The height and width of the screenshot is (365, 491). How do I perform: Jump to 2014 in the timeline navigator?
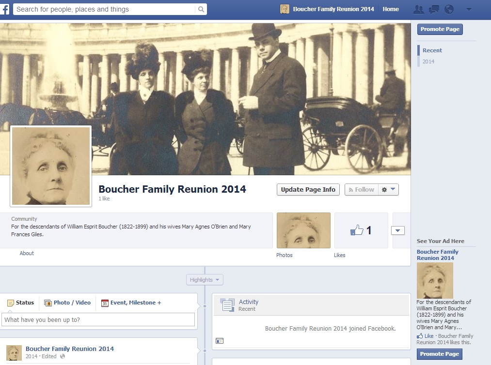click(x=428, y=61)
